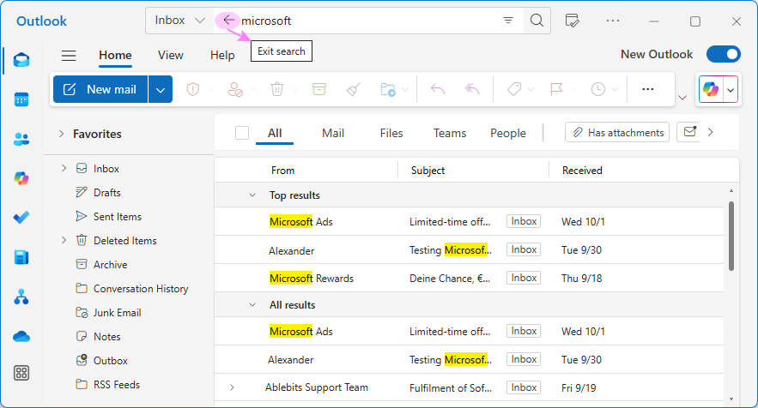
Task: Switch to the View tab
Action: click(170, 55)
